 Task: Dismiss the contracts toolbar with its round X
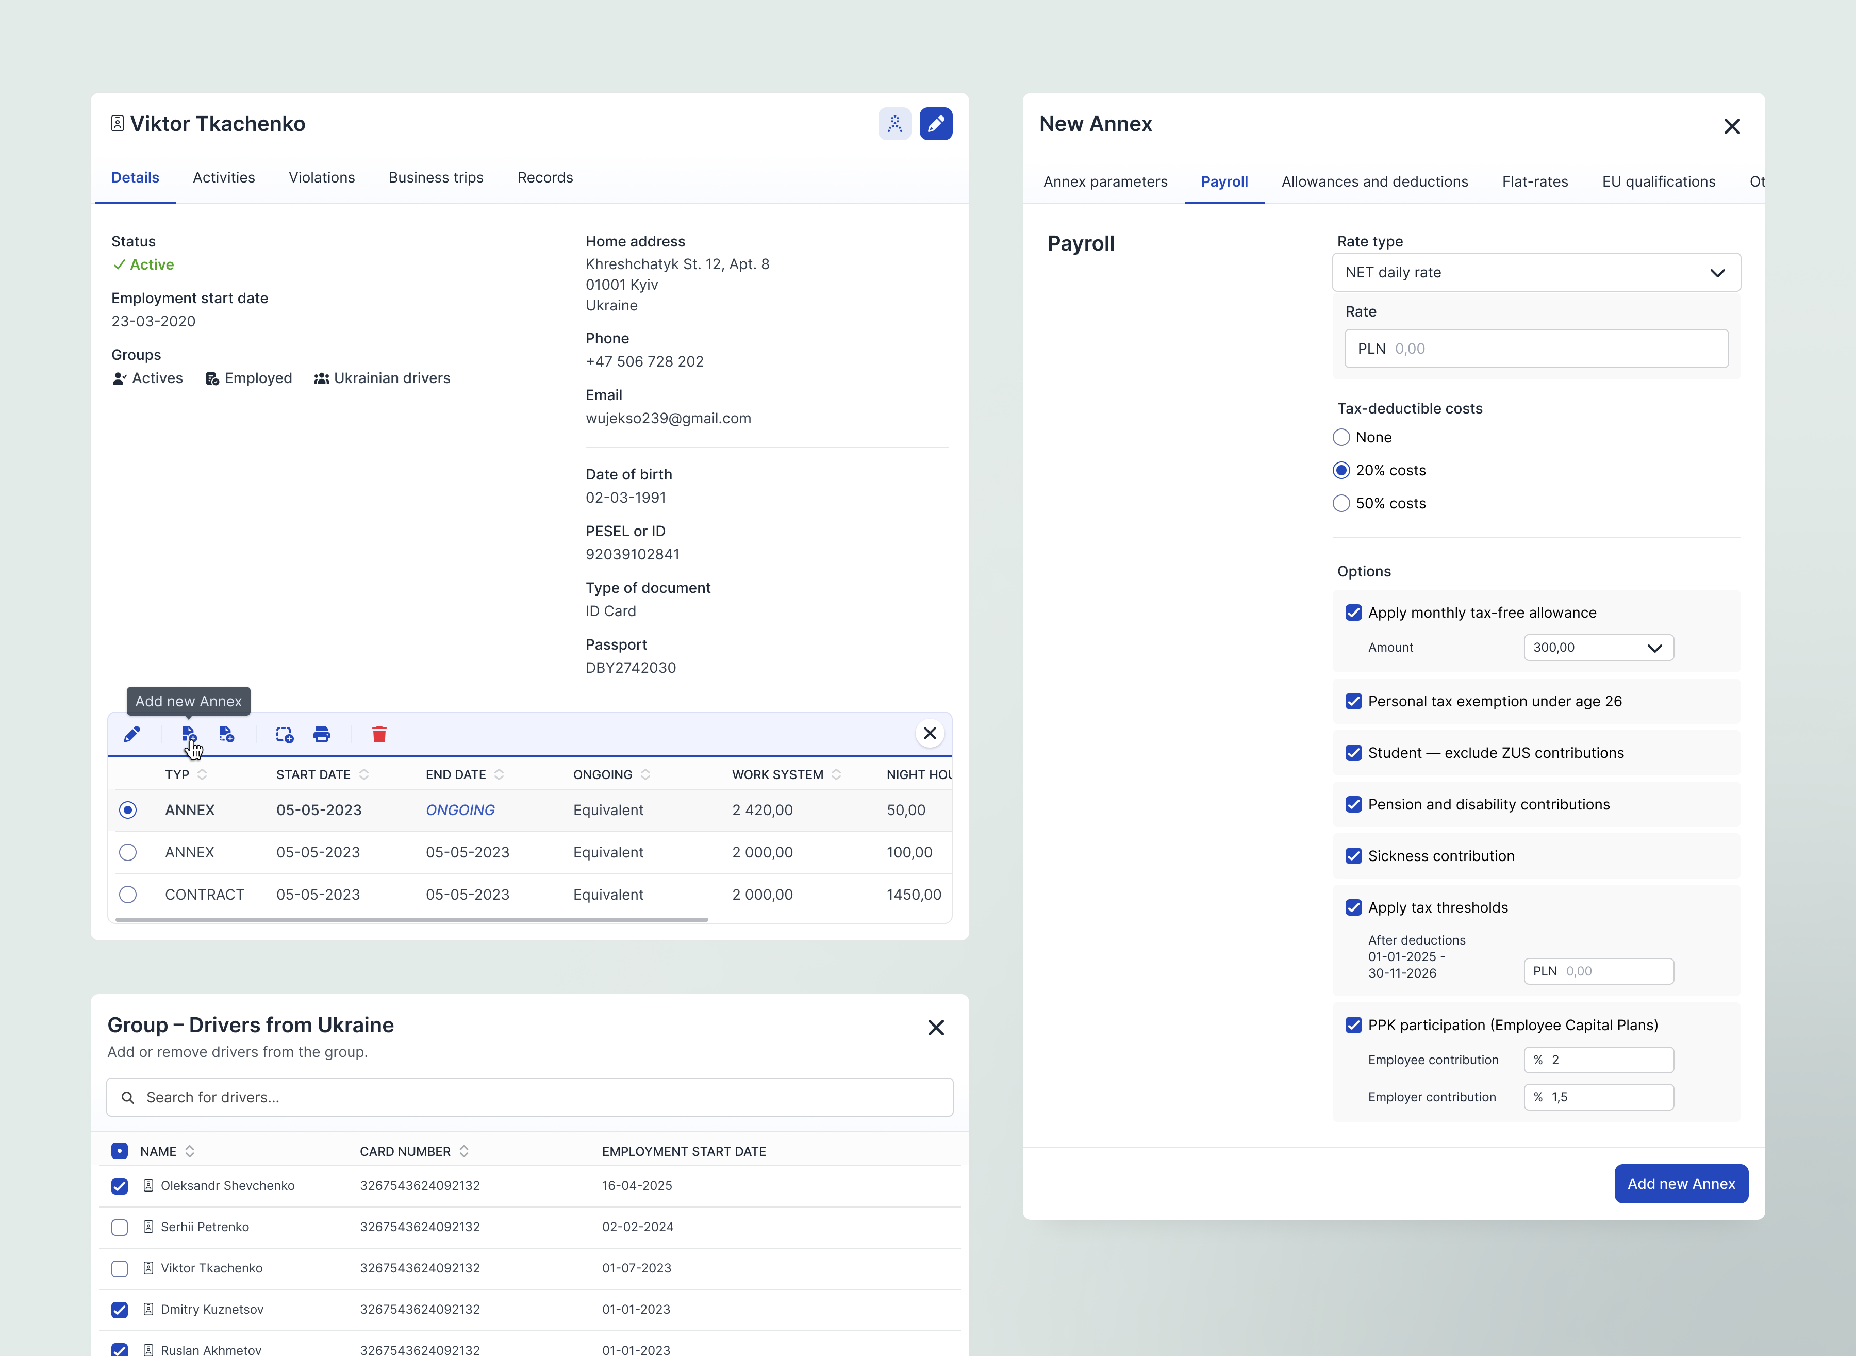930,733
